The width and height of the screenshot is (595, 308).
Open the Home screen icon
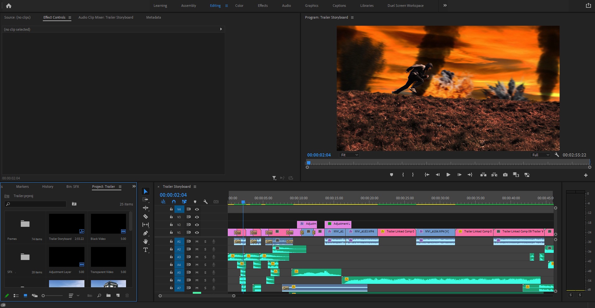(9, 6)
